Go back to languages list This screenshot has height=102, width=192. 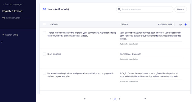coord(12,4)
